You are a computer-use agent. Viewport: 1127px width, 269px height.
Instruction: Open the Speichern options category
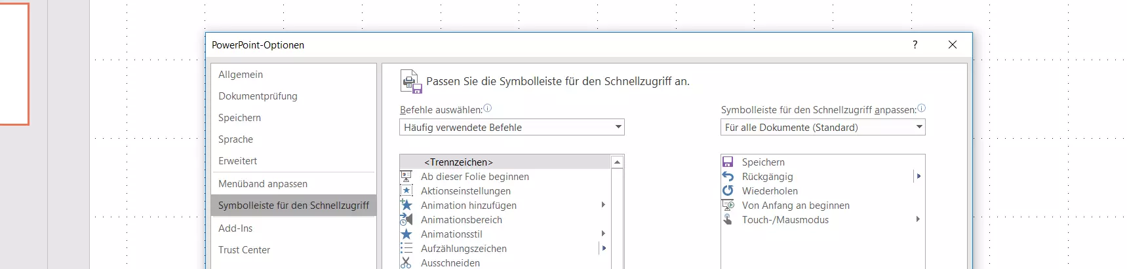pyautogui.click(x=294, y=118)
